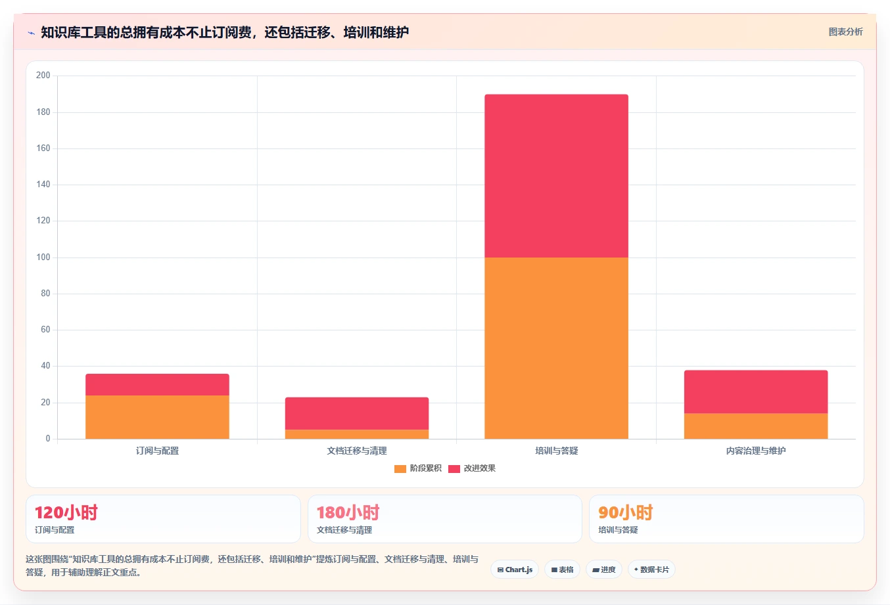Click the chart title about 知识库工具的总拥有成本
The height and width of the screenshot is (605, 890).
click(225, 32)
